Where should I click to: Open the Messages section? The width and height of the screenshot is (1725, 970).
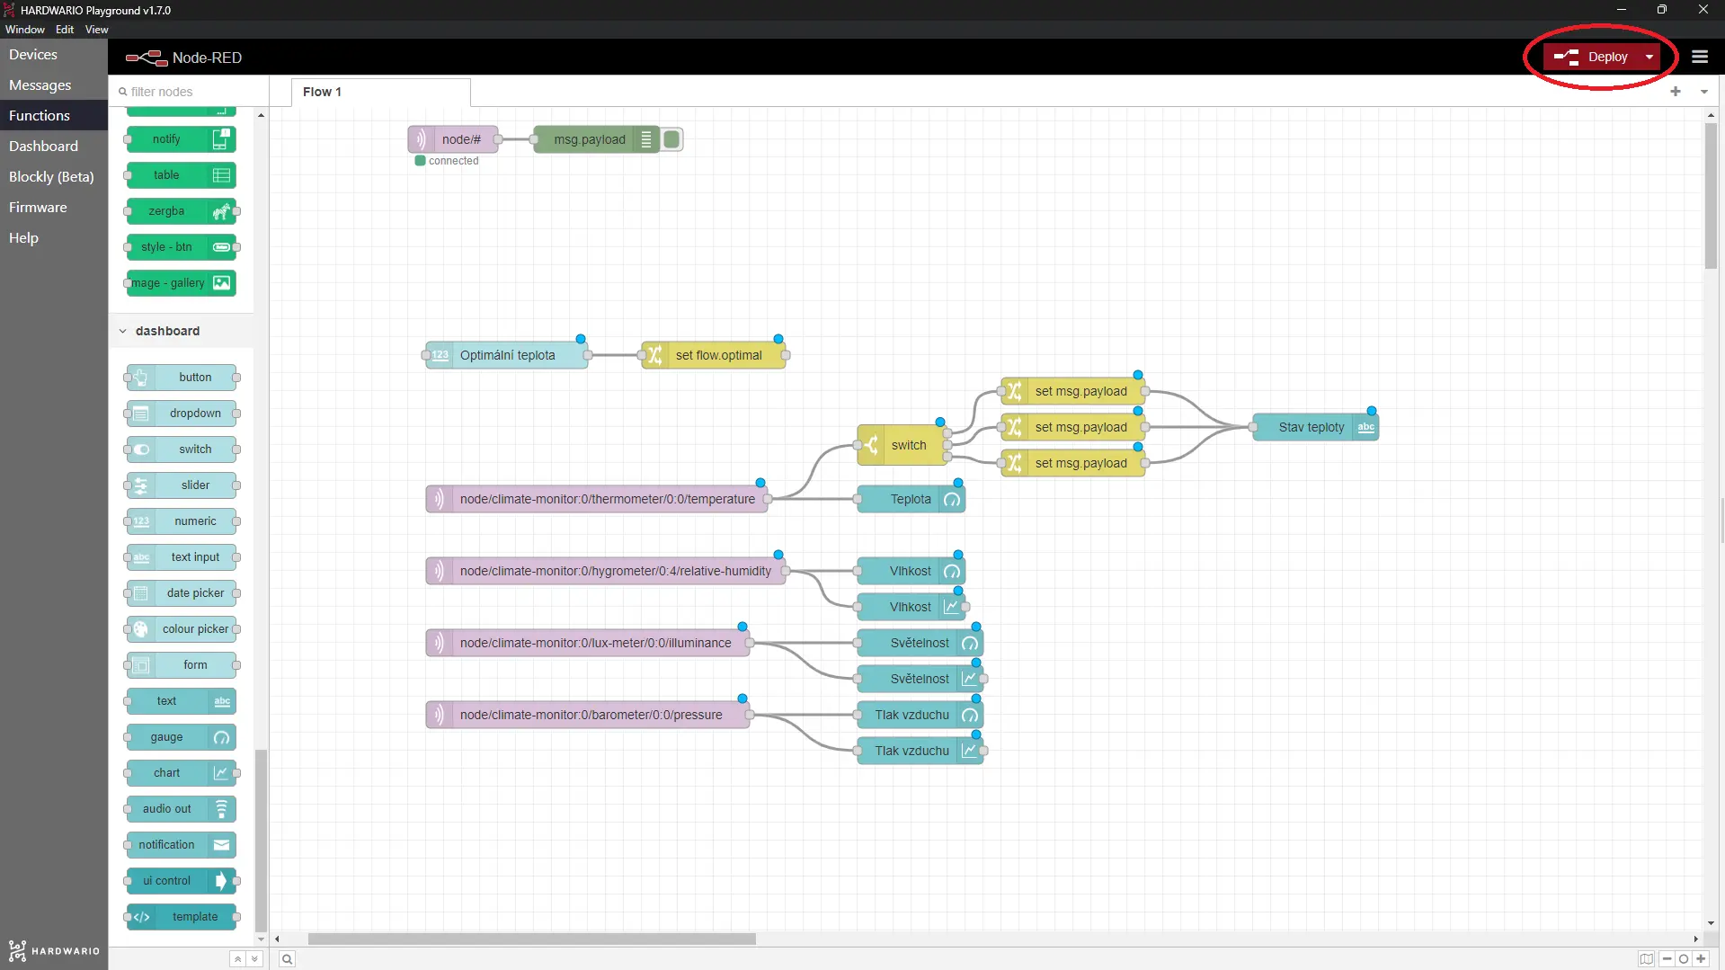pyautogui.click(x=54, y=85)
